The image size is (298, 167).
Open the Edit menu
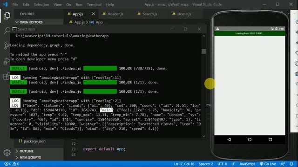[x=26, y=4]
